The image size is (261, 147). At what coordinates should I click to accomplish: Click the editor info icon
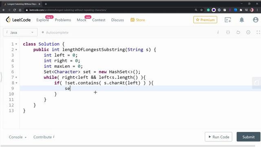point(218,32)
